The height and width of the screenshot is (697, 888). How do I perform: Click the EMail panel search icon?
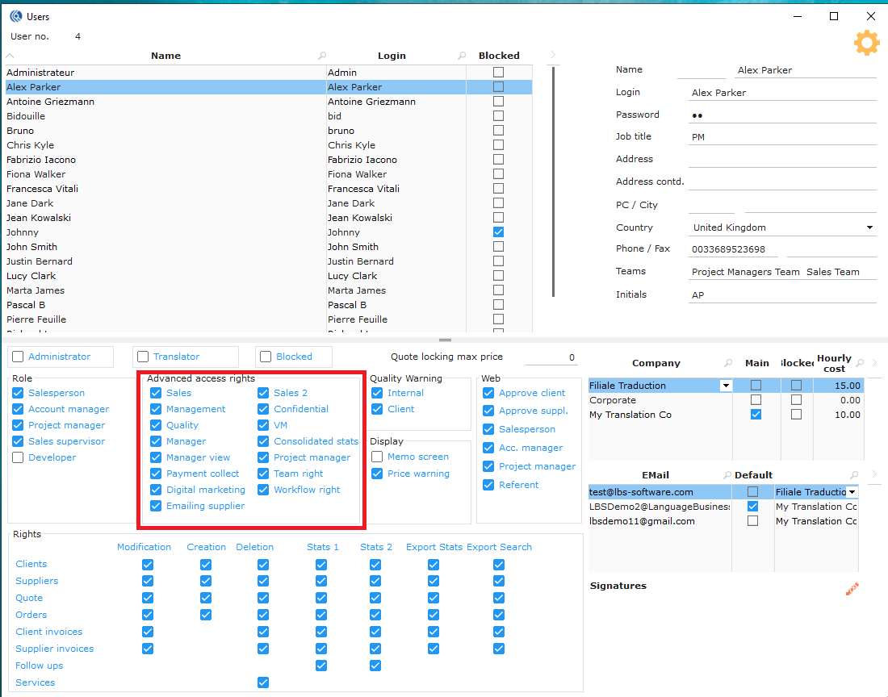(x=727, y=474)
